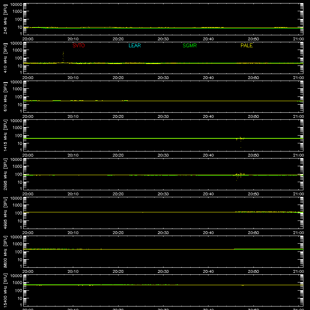Click 20:50 tick under 410 MHz panel
The height and width of the screenshot is (310, 310).
[x=253, y=78]
